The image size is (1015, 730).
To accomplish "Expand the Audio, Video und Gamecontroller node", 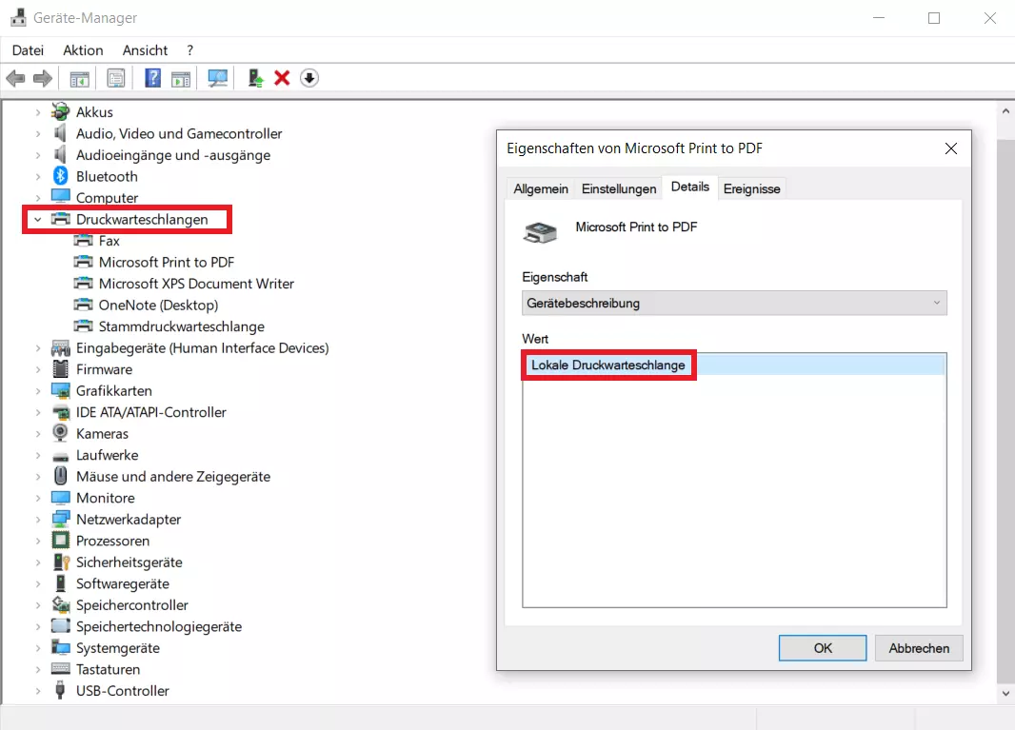I will click(x=37, y=133).
